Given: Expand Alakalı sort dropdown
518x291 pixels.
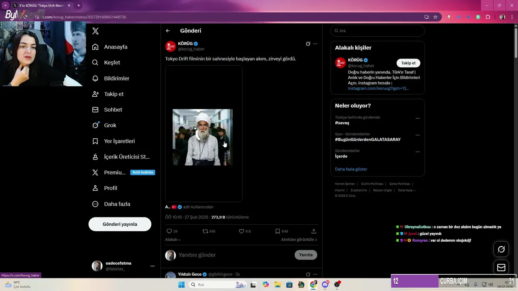Looking at the screenshot, I should click(x=173, y=240).
